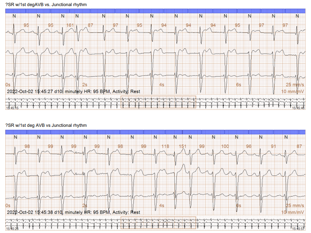Click the 87 rate value in the 15:45:38 strip
The height and width of the screenshot is (233, 311).
[299, 146]
